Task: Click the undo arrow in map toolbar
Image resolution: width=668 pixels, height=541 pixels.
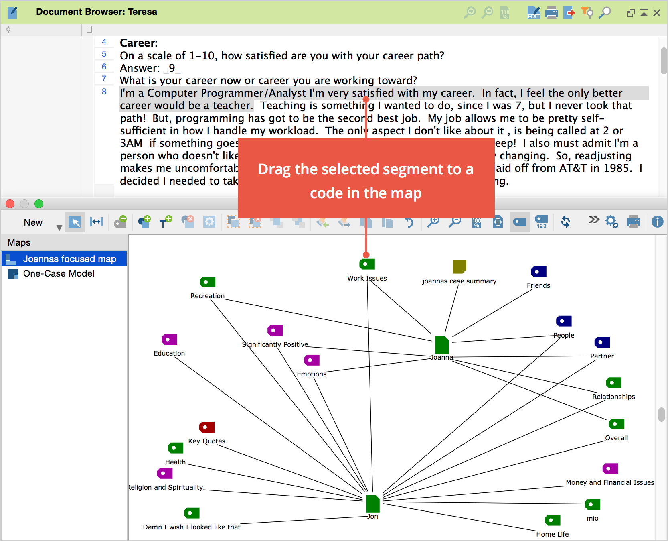Action: tap(409, 222)
